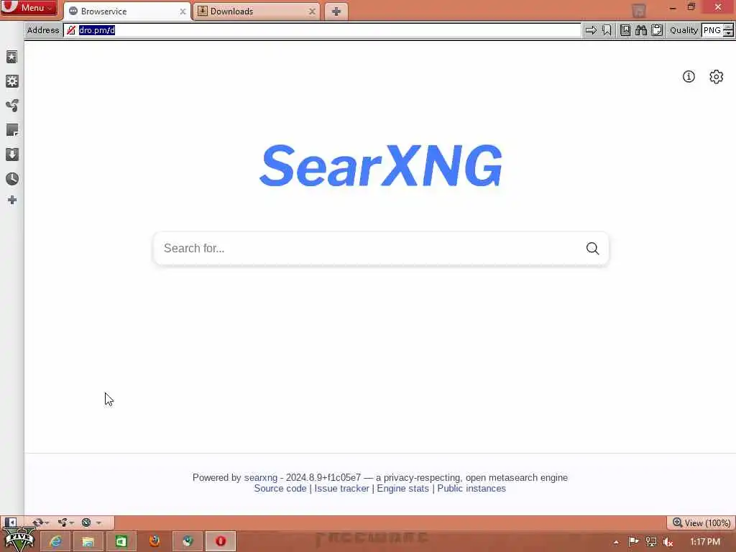Open the Opera Unite share dropdown

(x=65, y=523)
